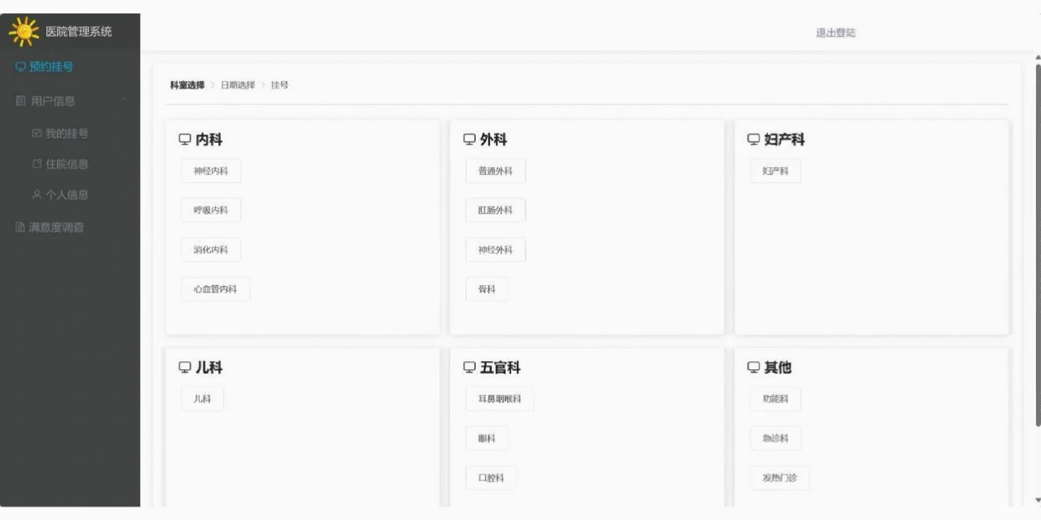Click the monitor icon beside 儿科 heading

[185, 367]
